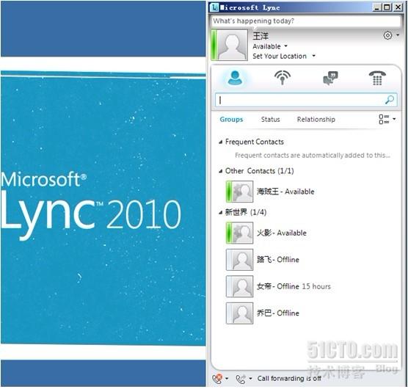Click the call forwarding phone icon
408x389 pixels.
point(241,379)
